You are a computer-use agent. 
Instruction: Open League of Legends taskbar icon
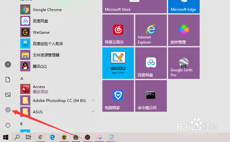[76, 137]
